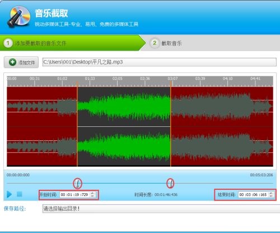The image size is (280, 233).
Task: Click the green selected waveform upper channel
Action: [124, 107]
